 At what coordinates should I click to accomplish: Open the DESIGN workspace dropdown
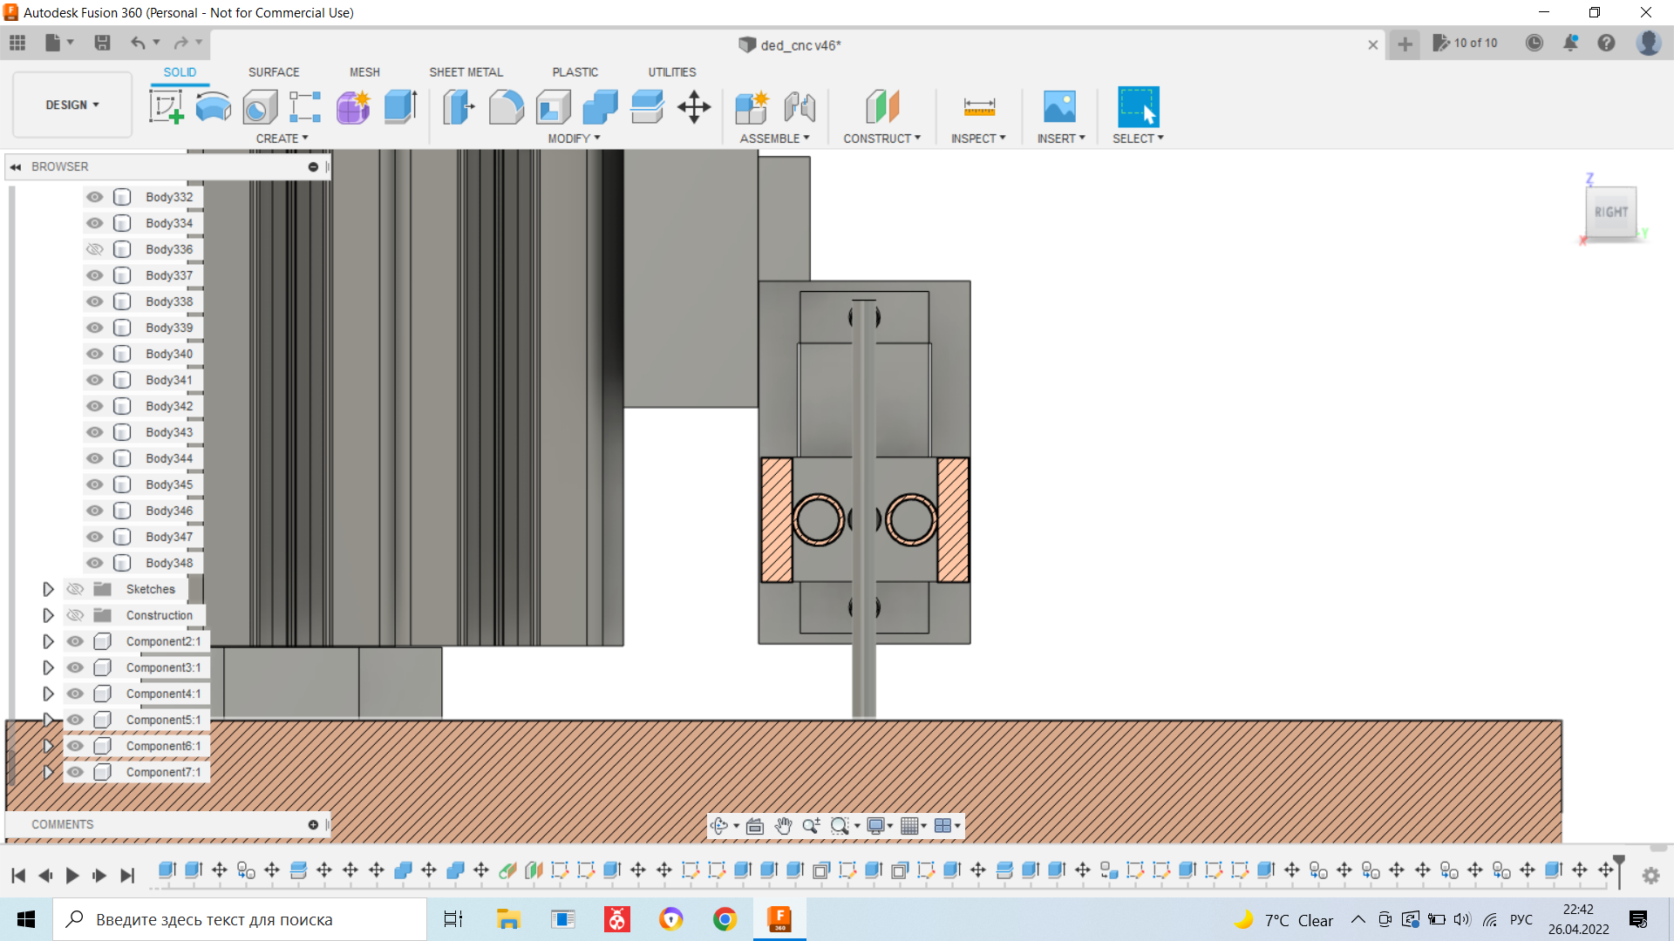(72, 105)
